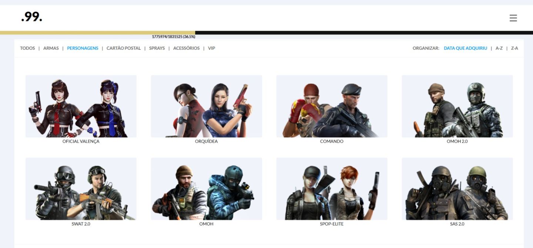
Task: Click the .99. site logo
Action: (x=32, y=17)
